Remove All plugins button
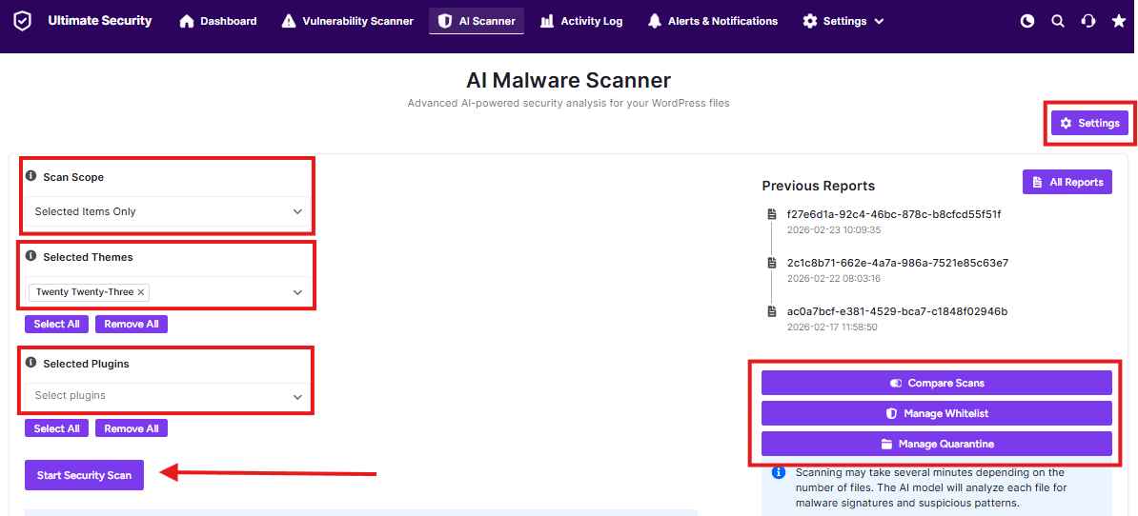The width and height of the screenshot is (1138, 516). click(x=132, y=428)
